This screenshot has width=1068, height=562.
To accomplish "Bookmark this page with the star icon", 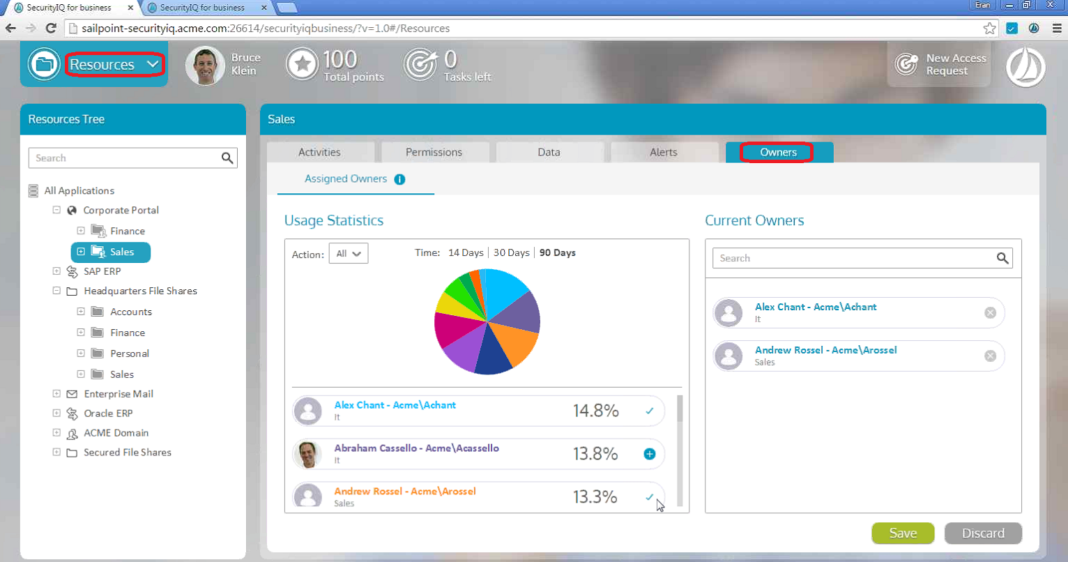I will click(990, 29).
